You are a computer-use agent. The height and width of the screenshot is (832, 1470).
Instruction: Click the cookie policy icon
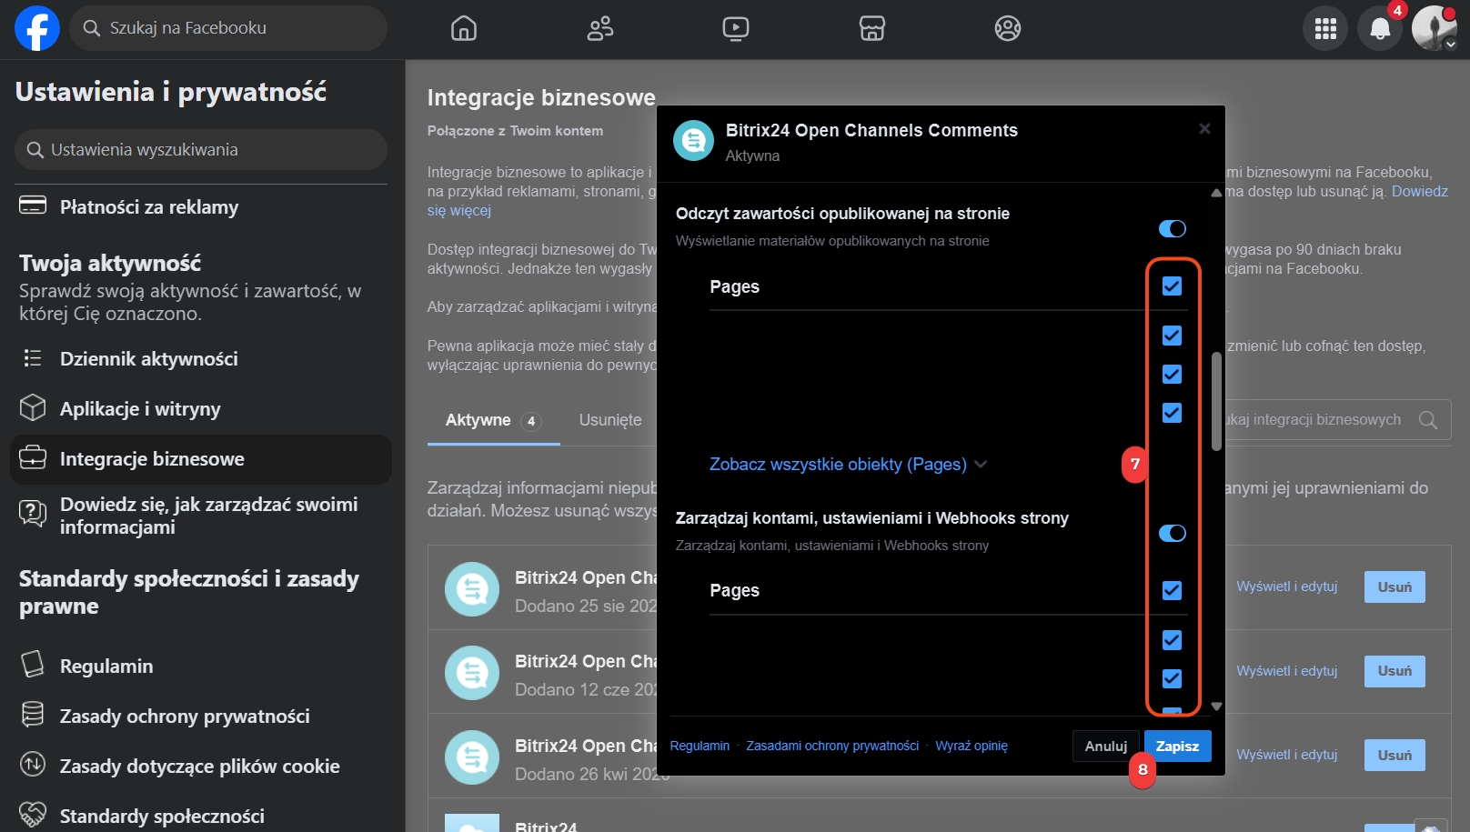pyautogui.click(x=33, y=765)
